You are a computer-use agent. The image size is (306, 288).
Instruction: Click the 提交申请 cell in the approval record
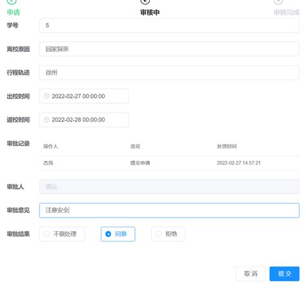(140, 163)
